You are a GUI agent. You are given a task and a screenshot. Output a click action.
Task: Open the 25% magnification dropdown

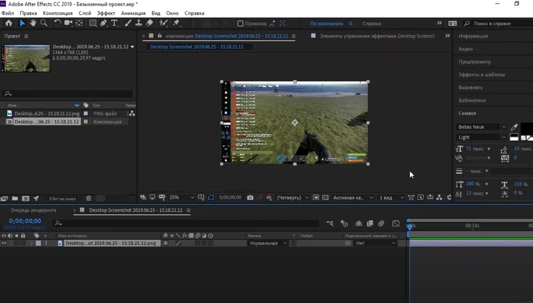pos(182,197)
